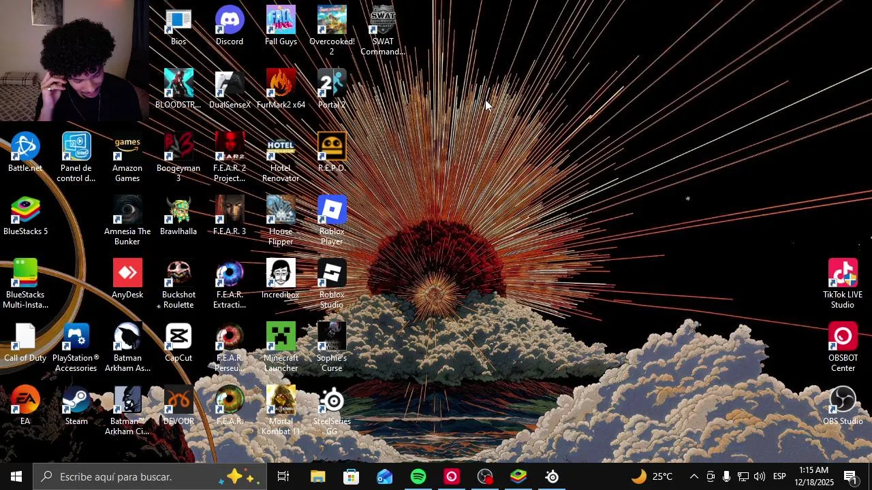Open the notification center
Viewport: 872px width, 490px height.
click(x=851, y=476)
